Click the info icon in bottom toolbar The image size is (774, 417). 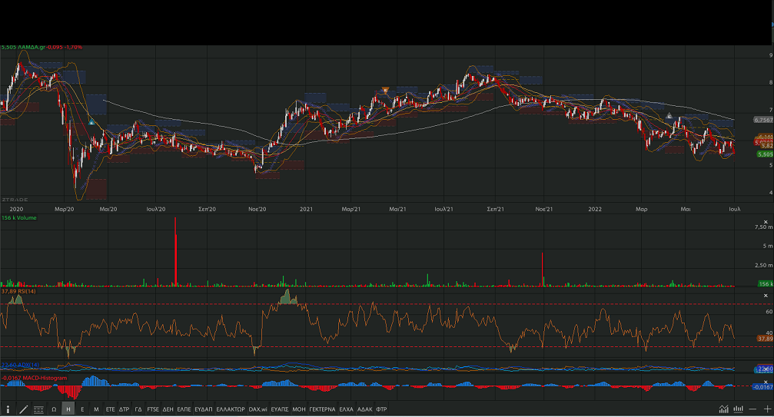[8, 409]
